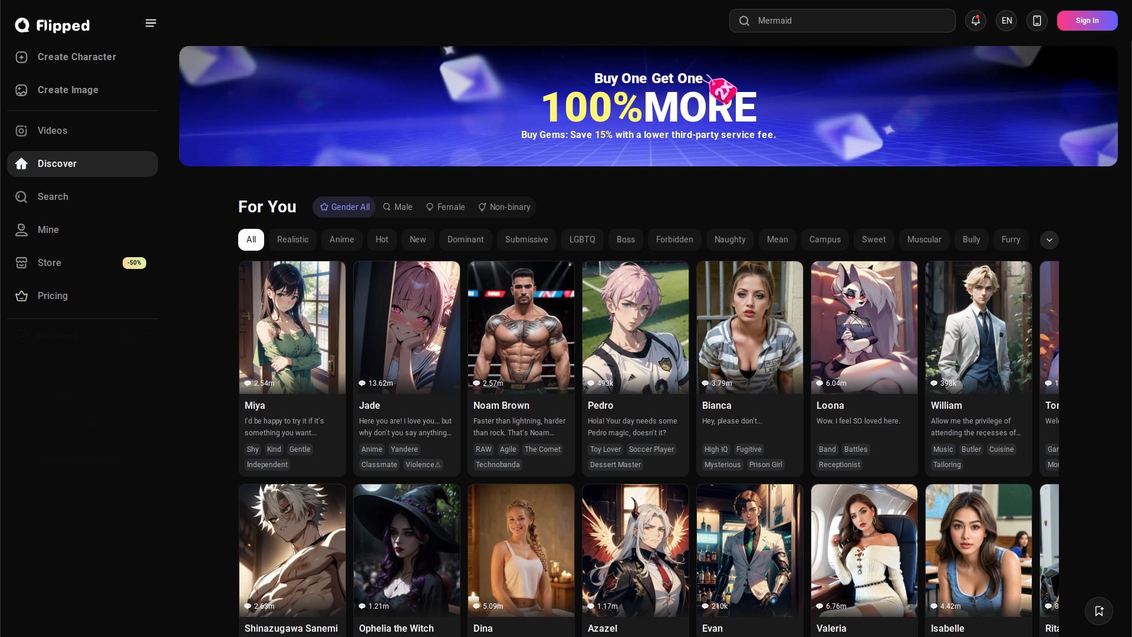Image resolution: width=1132 pixels, height=637 pixels.
Task: Collapse sidebar with hamburger menu icon
Action: (150, 23)
